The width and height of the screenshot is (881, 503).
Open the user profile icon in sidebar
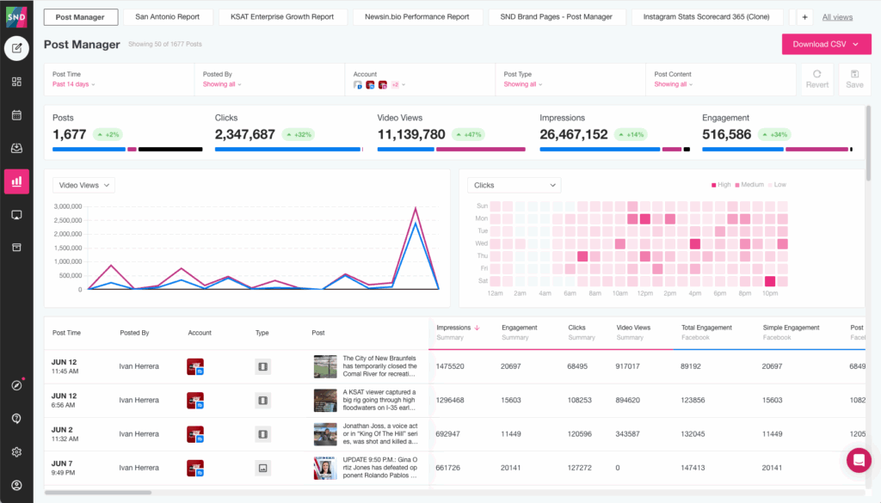coord(17,486)
